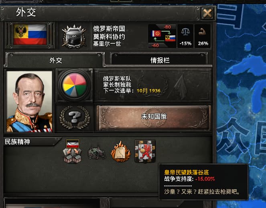Screen dimensions: 266x208
Task: Click the flexed arm war support icon
Action: click(203, 36)
